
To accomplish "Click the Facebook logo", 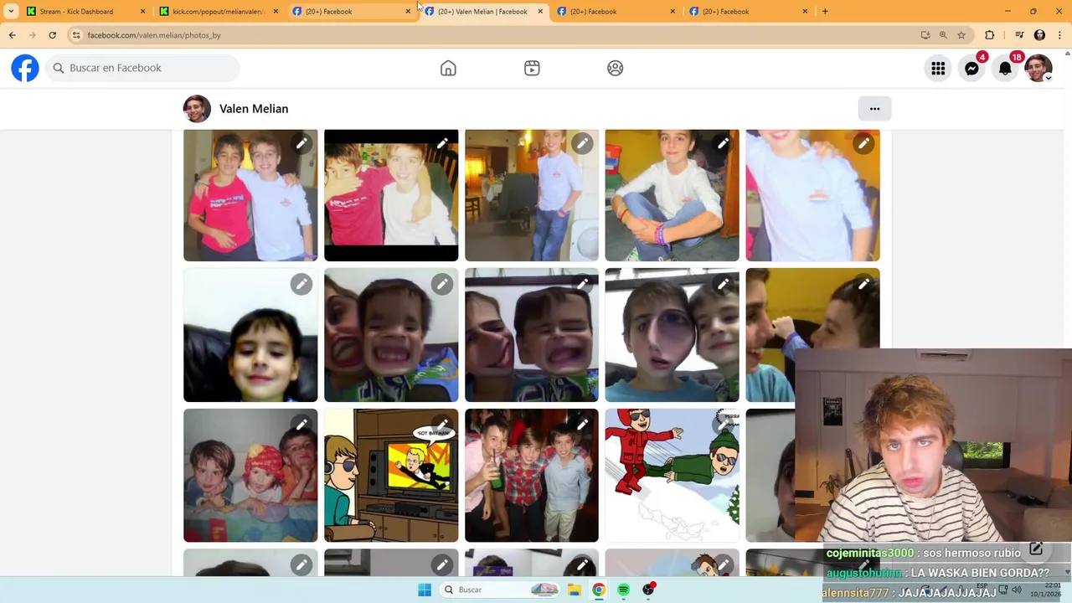I will [x=25, y=68].
